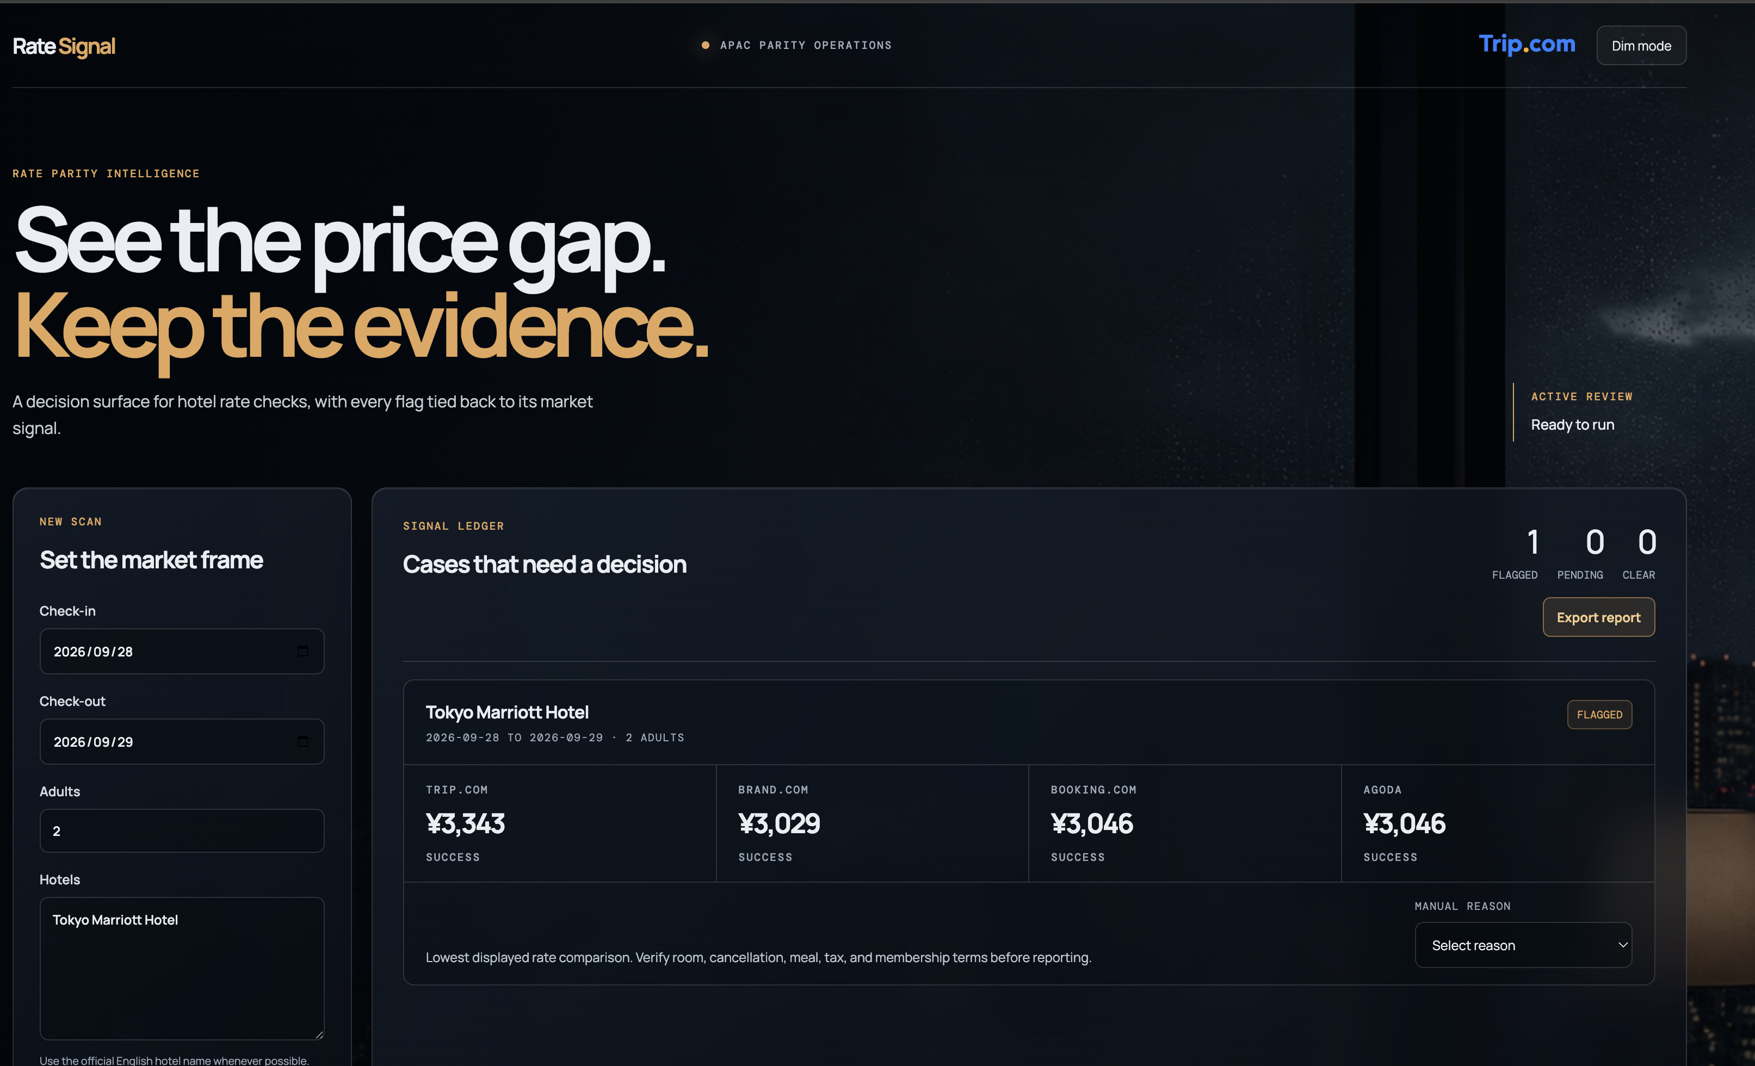Click the Clear count

1647,543
